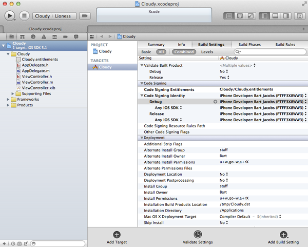Open Mac OS X Deployment Target popup

pyautogui.click(x=251, y=217)
